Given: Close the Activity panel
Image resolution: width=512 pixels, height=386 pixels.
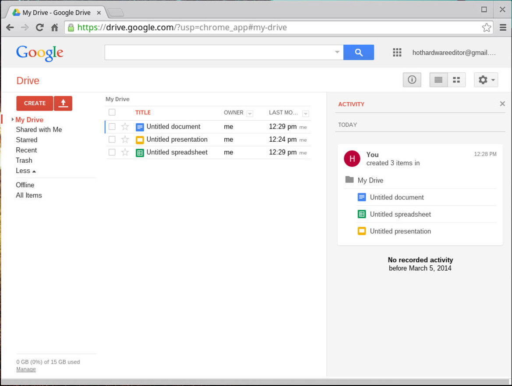Looking at the screenshot, I should [x=502, y=104].
